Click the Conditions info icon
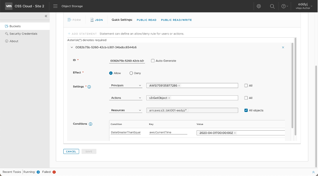The height and width of the screenshot is (176, 318). point(90,124)
